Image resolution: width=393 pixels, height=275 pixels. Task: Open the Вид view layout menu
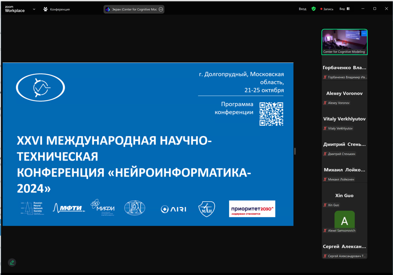point(344,9)
